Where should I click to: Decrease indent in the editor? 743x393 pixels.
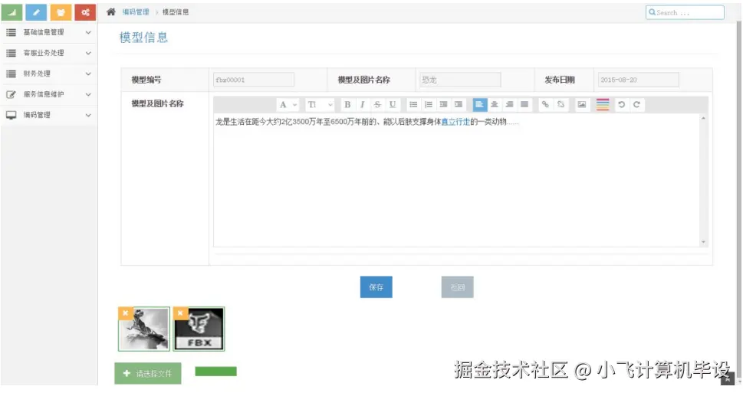click(443, 105)
